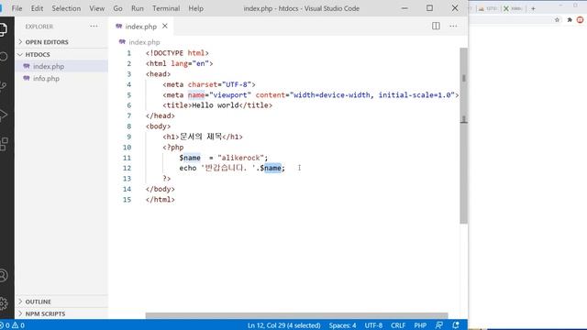Image resolution: width=587 pixels, height=330 pixels.
Task: Click the horizontal editor scrollbar
Action: [296, 315]
